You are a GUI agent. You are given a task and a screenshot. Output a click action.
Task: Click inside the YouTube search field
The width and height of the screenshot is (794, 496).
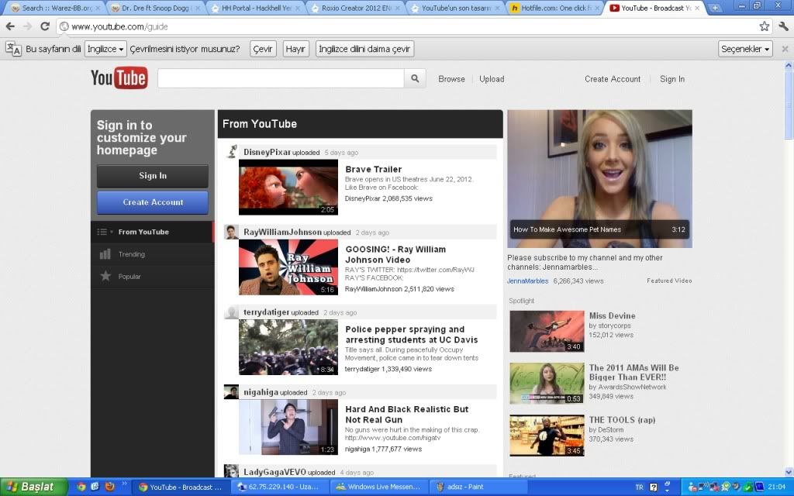pos(281,78)
